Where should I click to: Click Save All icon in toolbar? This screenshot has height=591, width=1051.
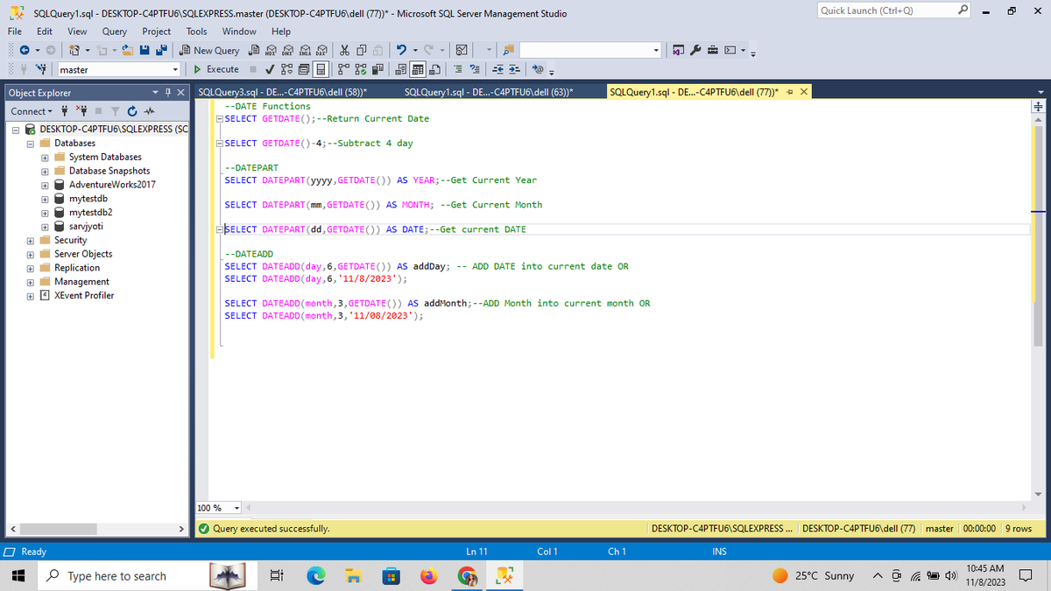pyautogui.click(x=161, y=51)
